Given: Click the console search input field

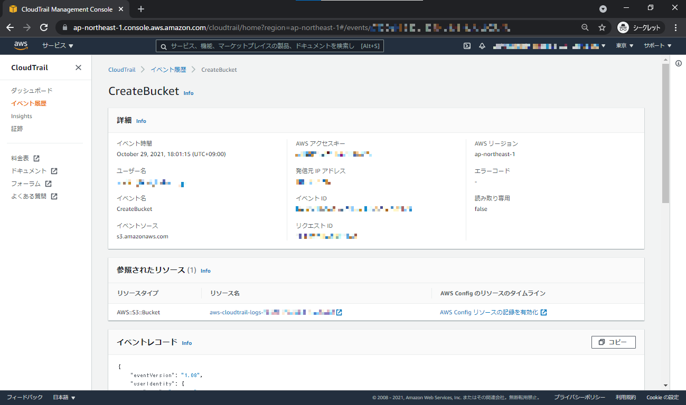Looking at the screenshot, I should [x=270, y=46].
